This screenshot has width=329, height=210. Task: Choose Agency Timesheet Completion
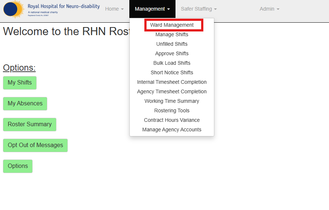(172, 91)
